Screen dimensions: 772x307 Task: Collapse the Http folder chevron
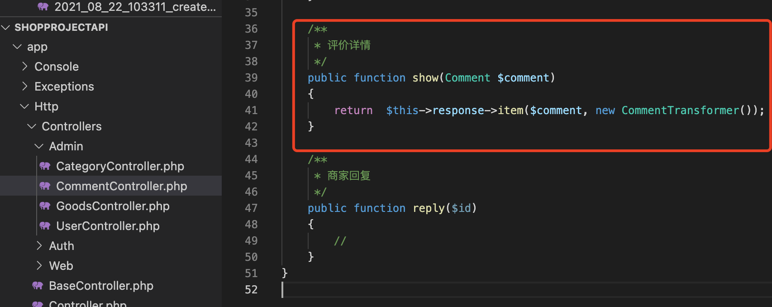(x=24, y=106)
